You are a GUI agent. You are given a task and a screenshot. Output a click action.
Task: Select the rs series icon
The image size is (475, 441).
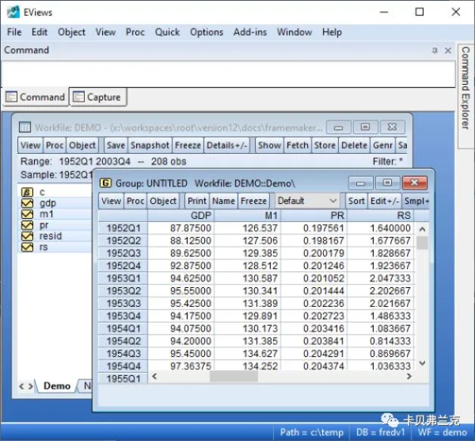tap(26, 247)
